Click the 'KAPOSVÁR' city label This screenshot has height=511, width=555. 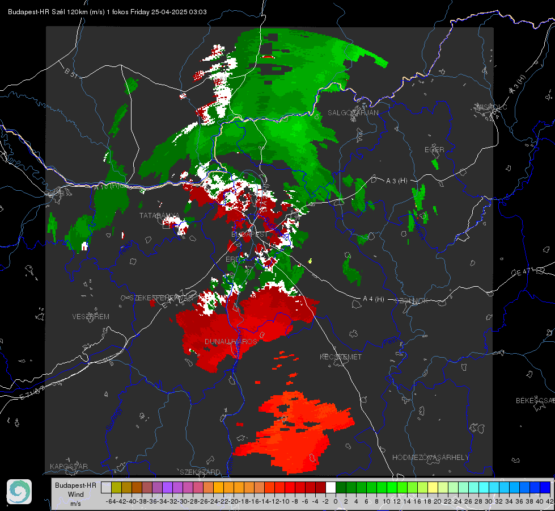pos(69,466)
